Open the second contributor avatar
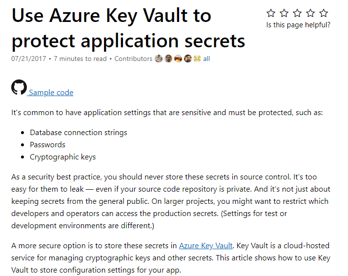The height and width of the screenshot is (276, 348). point(168,59)
